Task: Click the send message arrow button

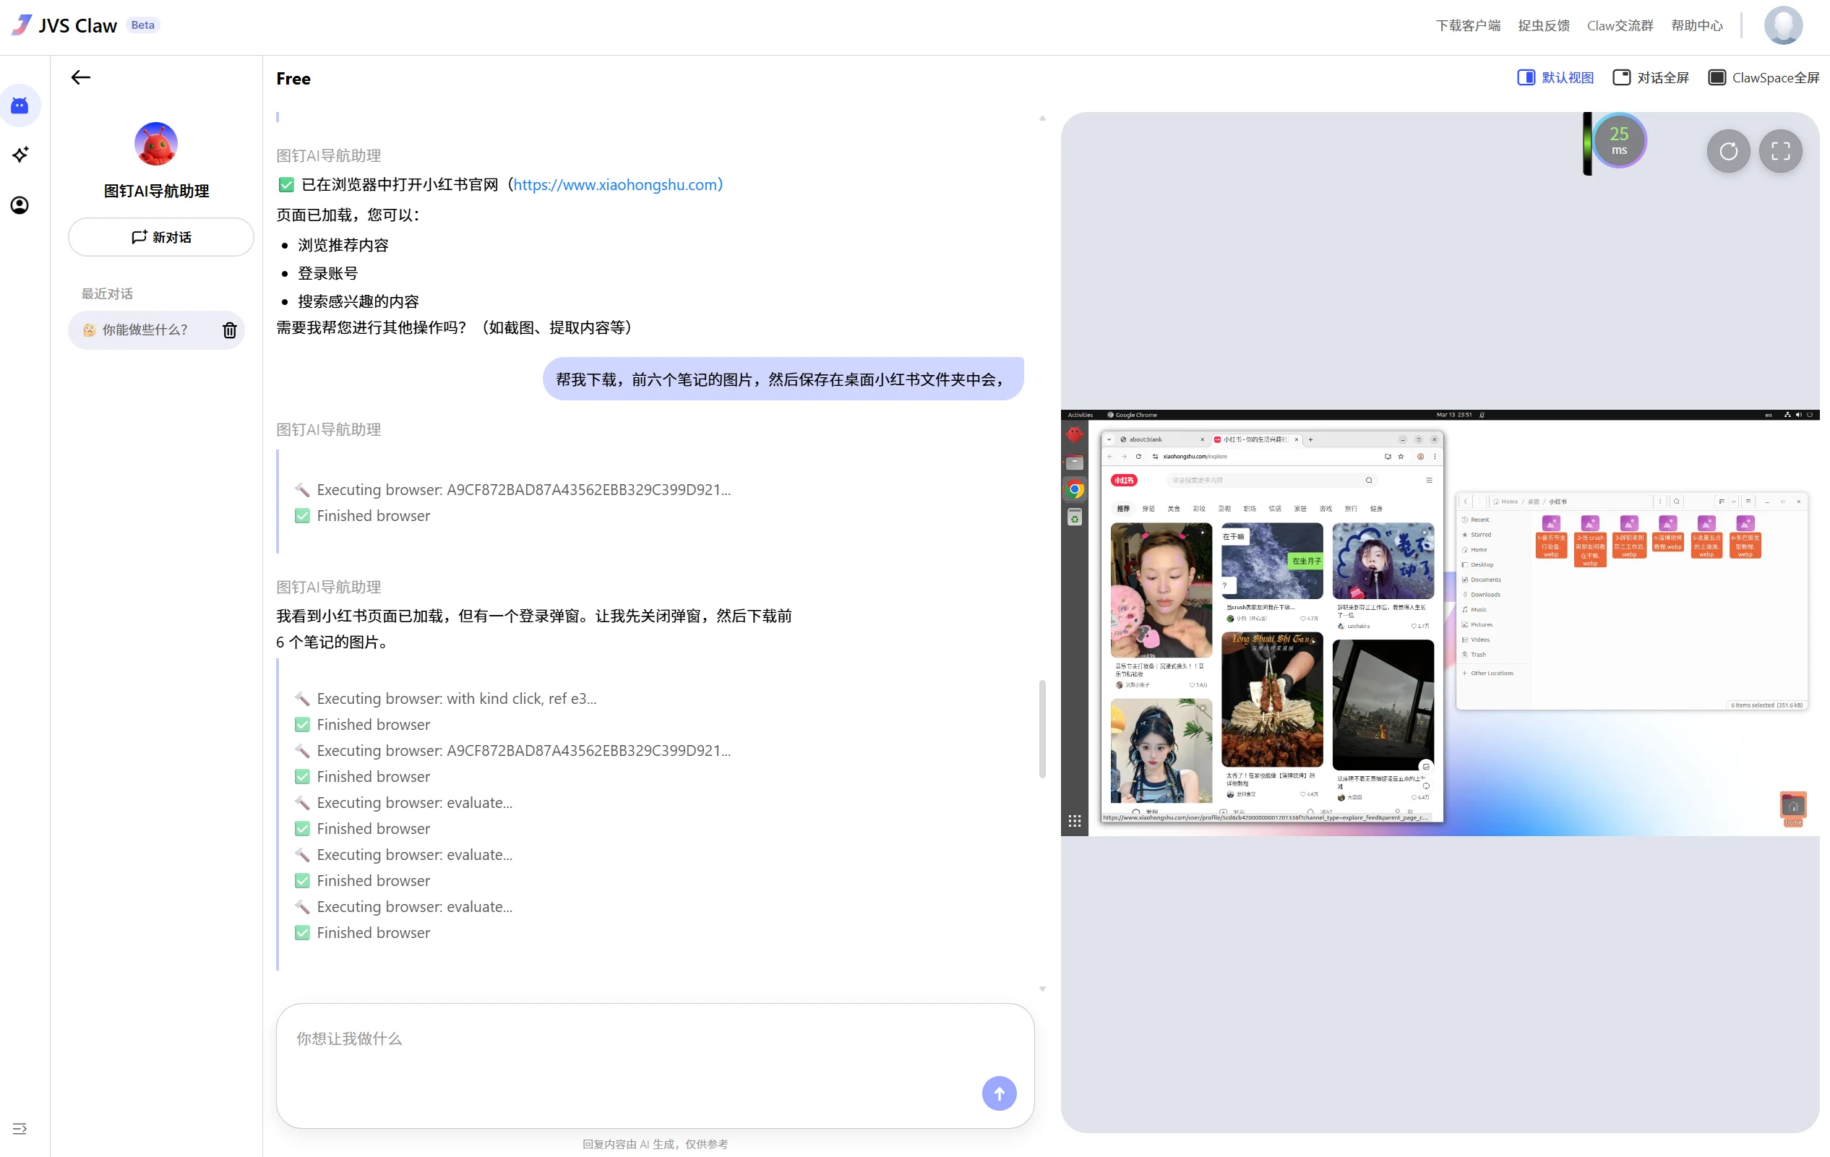Action: tap(999, 1093)
